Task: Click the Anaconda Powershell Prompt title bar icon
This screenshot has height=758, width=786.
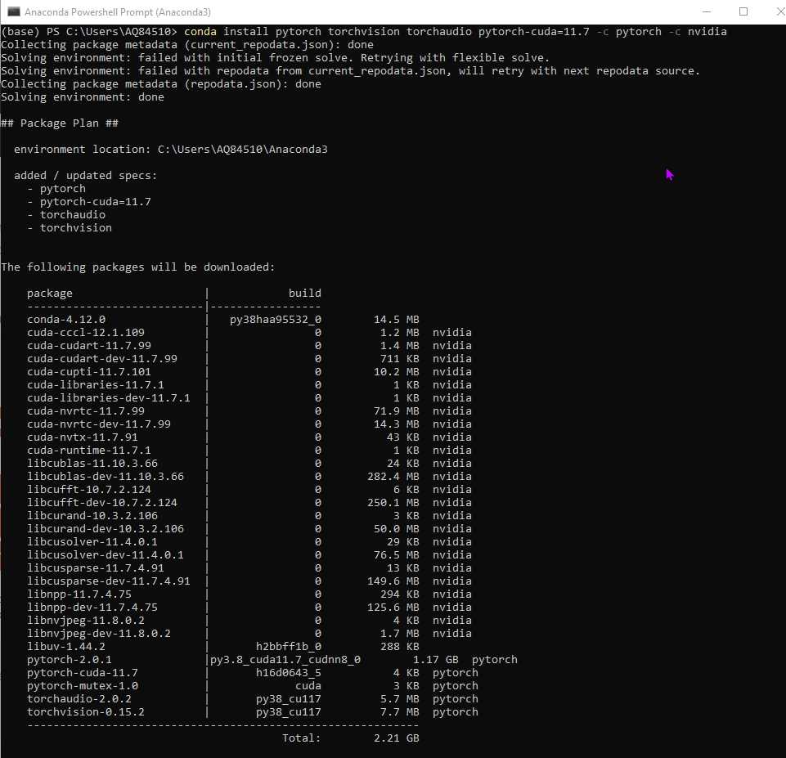Action: (x=14, y=11)
